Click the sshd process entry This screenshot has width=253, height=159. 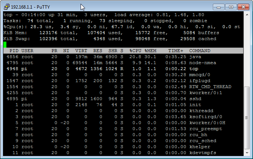(196, 99)
